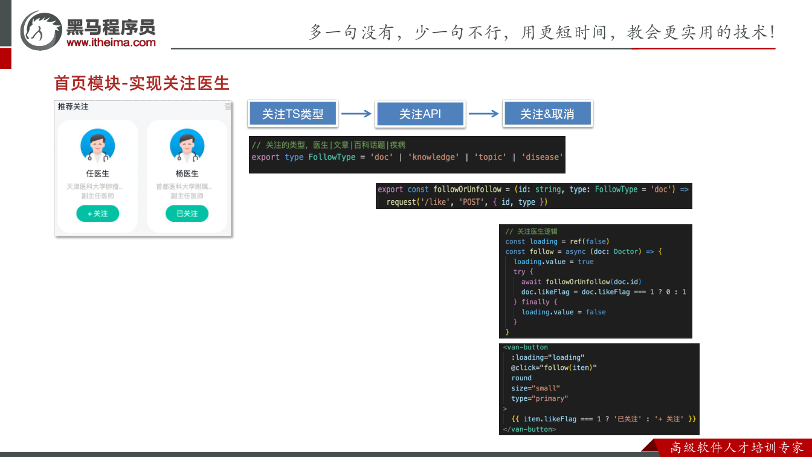Click the line const follow = async

click(584, 251)
